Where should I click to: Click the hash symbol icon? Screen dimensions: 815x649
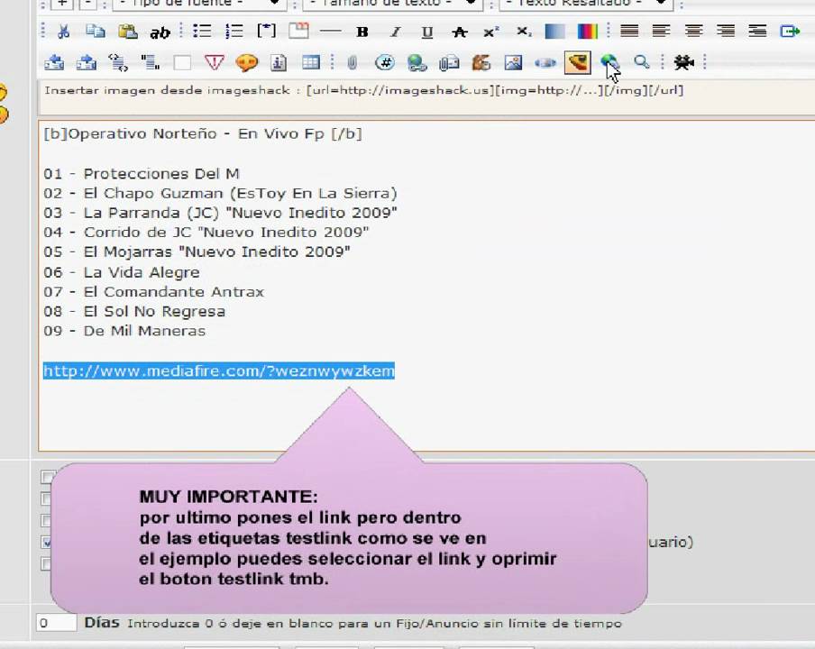(385, 63)
